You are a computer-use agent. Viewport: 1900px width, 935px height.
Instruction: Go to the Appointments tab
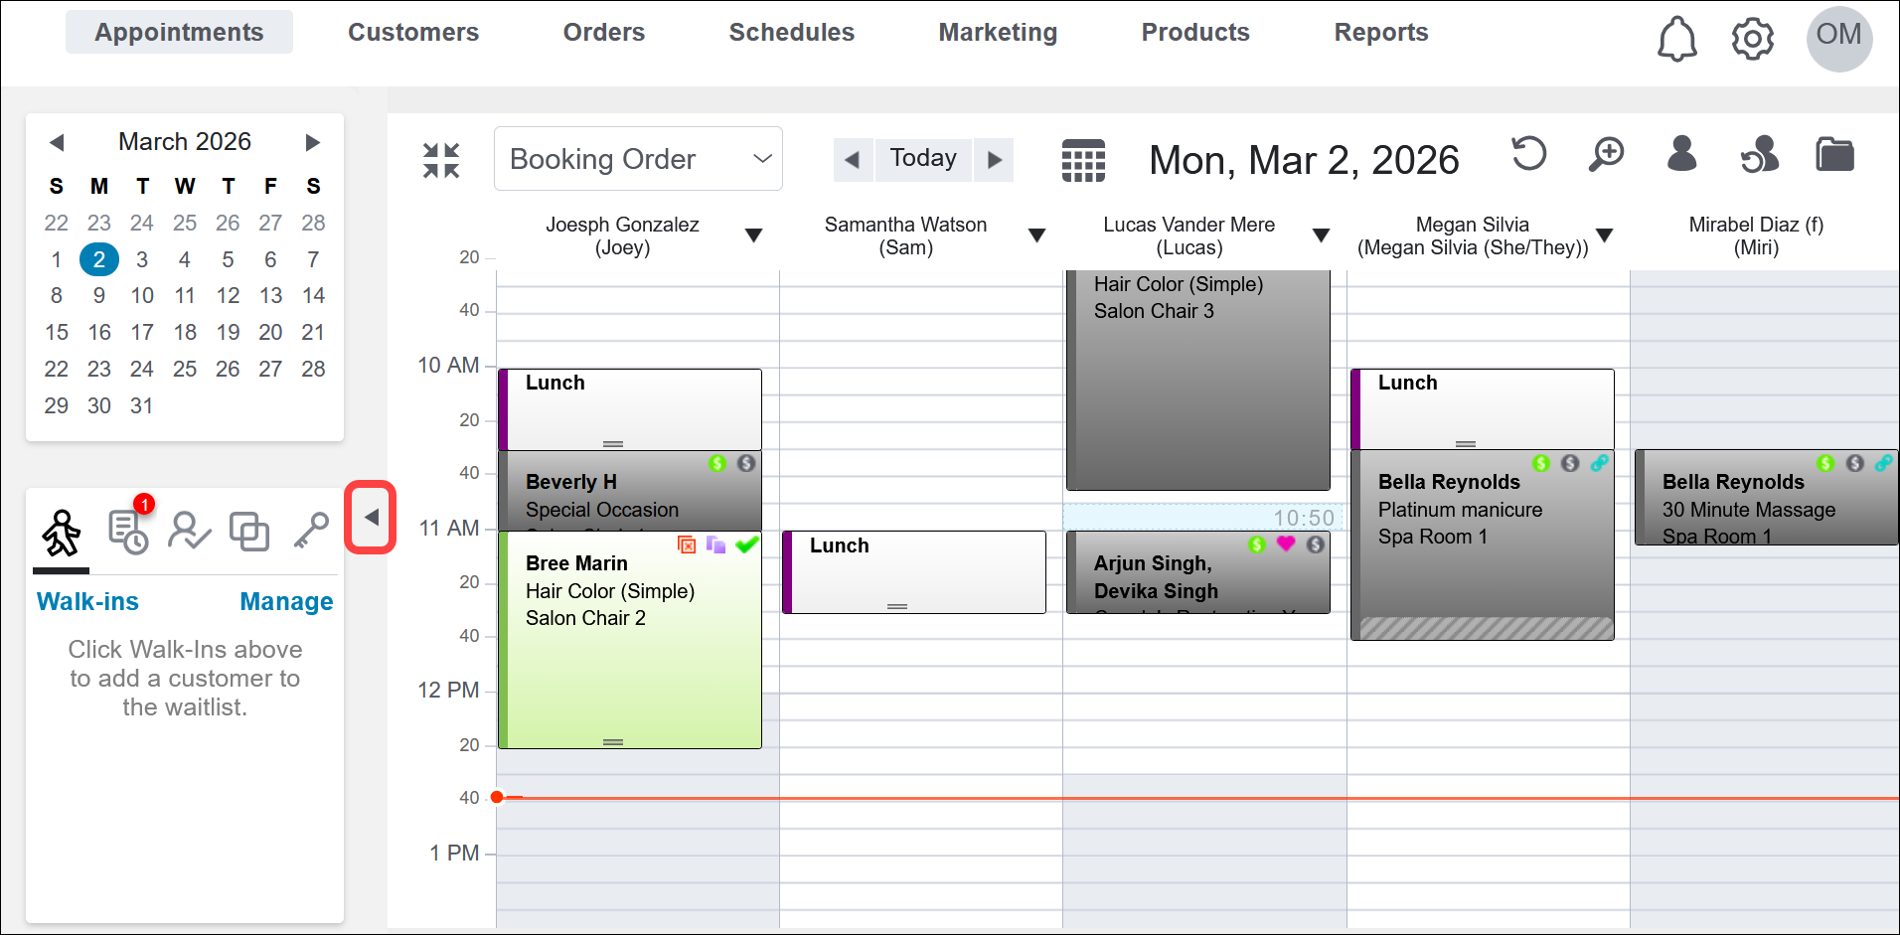pyautogui.click(x=179, y=32)
